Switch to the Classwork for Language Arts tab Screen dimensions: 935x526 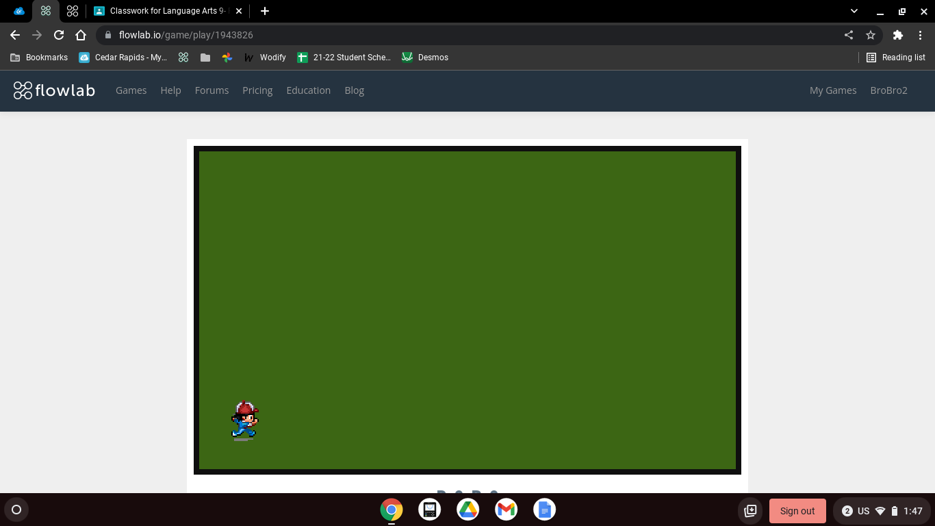168,11
